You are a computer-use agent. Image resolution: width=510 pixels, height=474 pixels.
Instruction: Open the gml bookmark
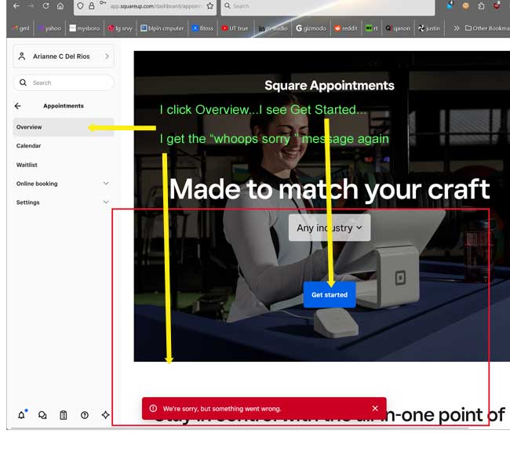click(20, 28)
